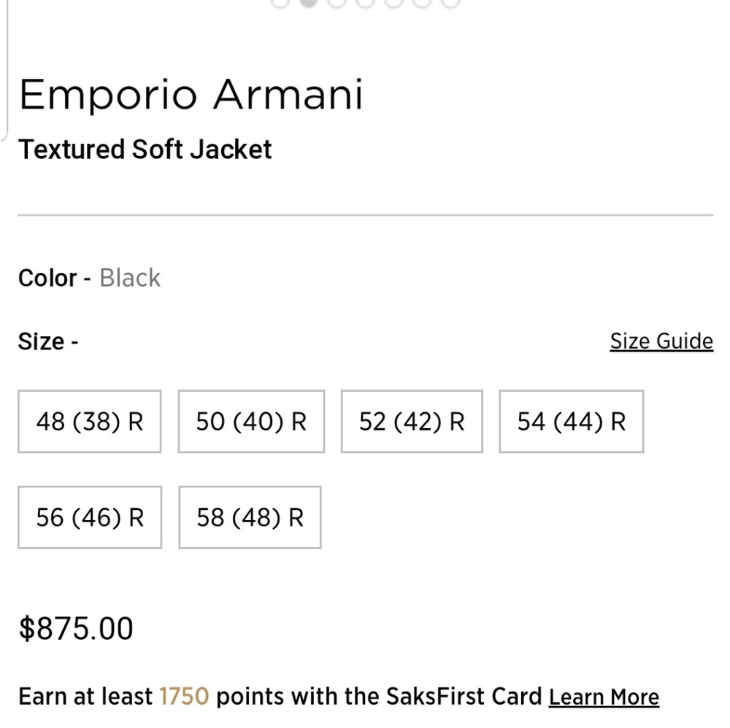Open the Textured Soft Jacket product title

tap(146, 150)
